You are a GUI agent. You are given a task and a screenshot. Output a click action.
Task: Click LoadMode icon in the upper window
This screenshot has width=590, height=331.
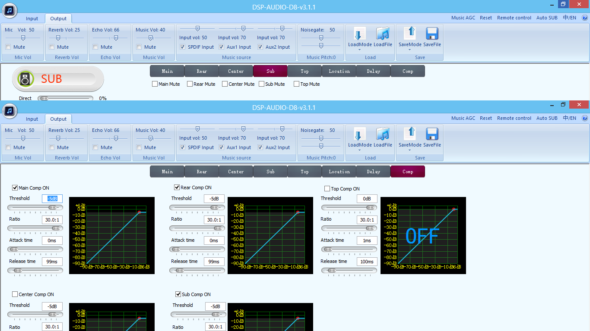click(x=359, y=34)
